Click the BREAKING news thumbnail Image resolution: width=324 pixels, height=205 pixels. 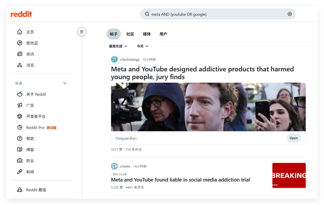289,175
